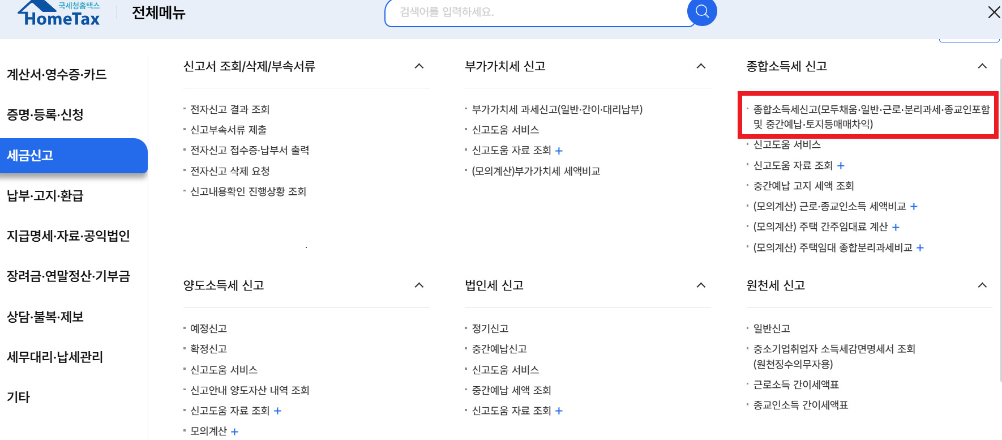Image resolution: width=1002 pixels, height=440 pixels.
Task: Collapse the 원천세 신고 section chevron
Action: pyautogui.click(x=982, y=285)
